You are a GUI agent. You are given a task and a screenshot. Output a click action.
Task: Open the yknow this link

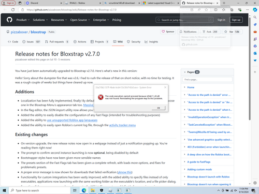(125, 172)
